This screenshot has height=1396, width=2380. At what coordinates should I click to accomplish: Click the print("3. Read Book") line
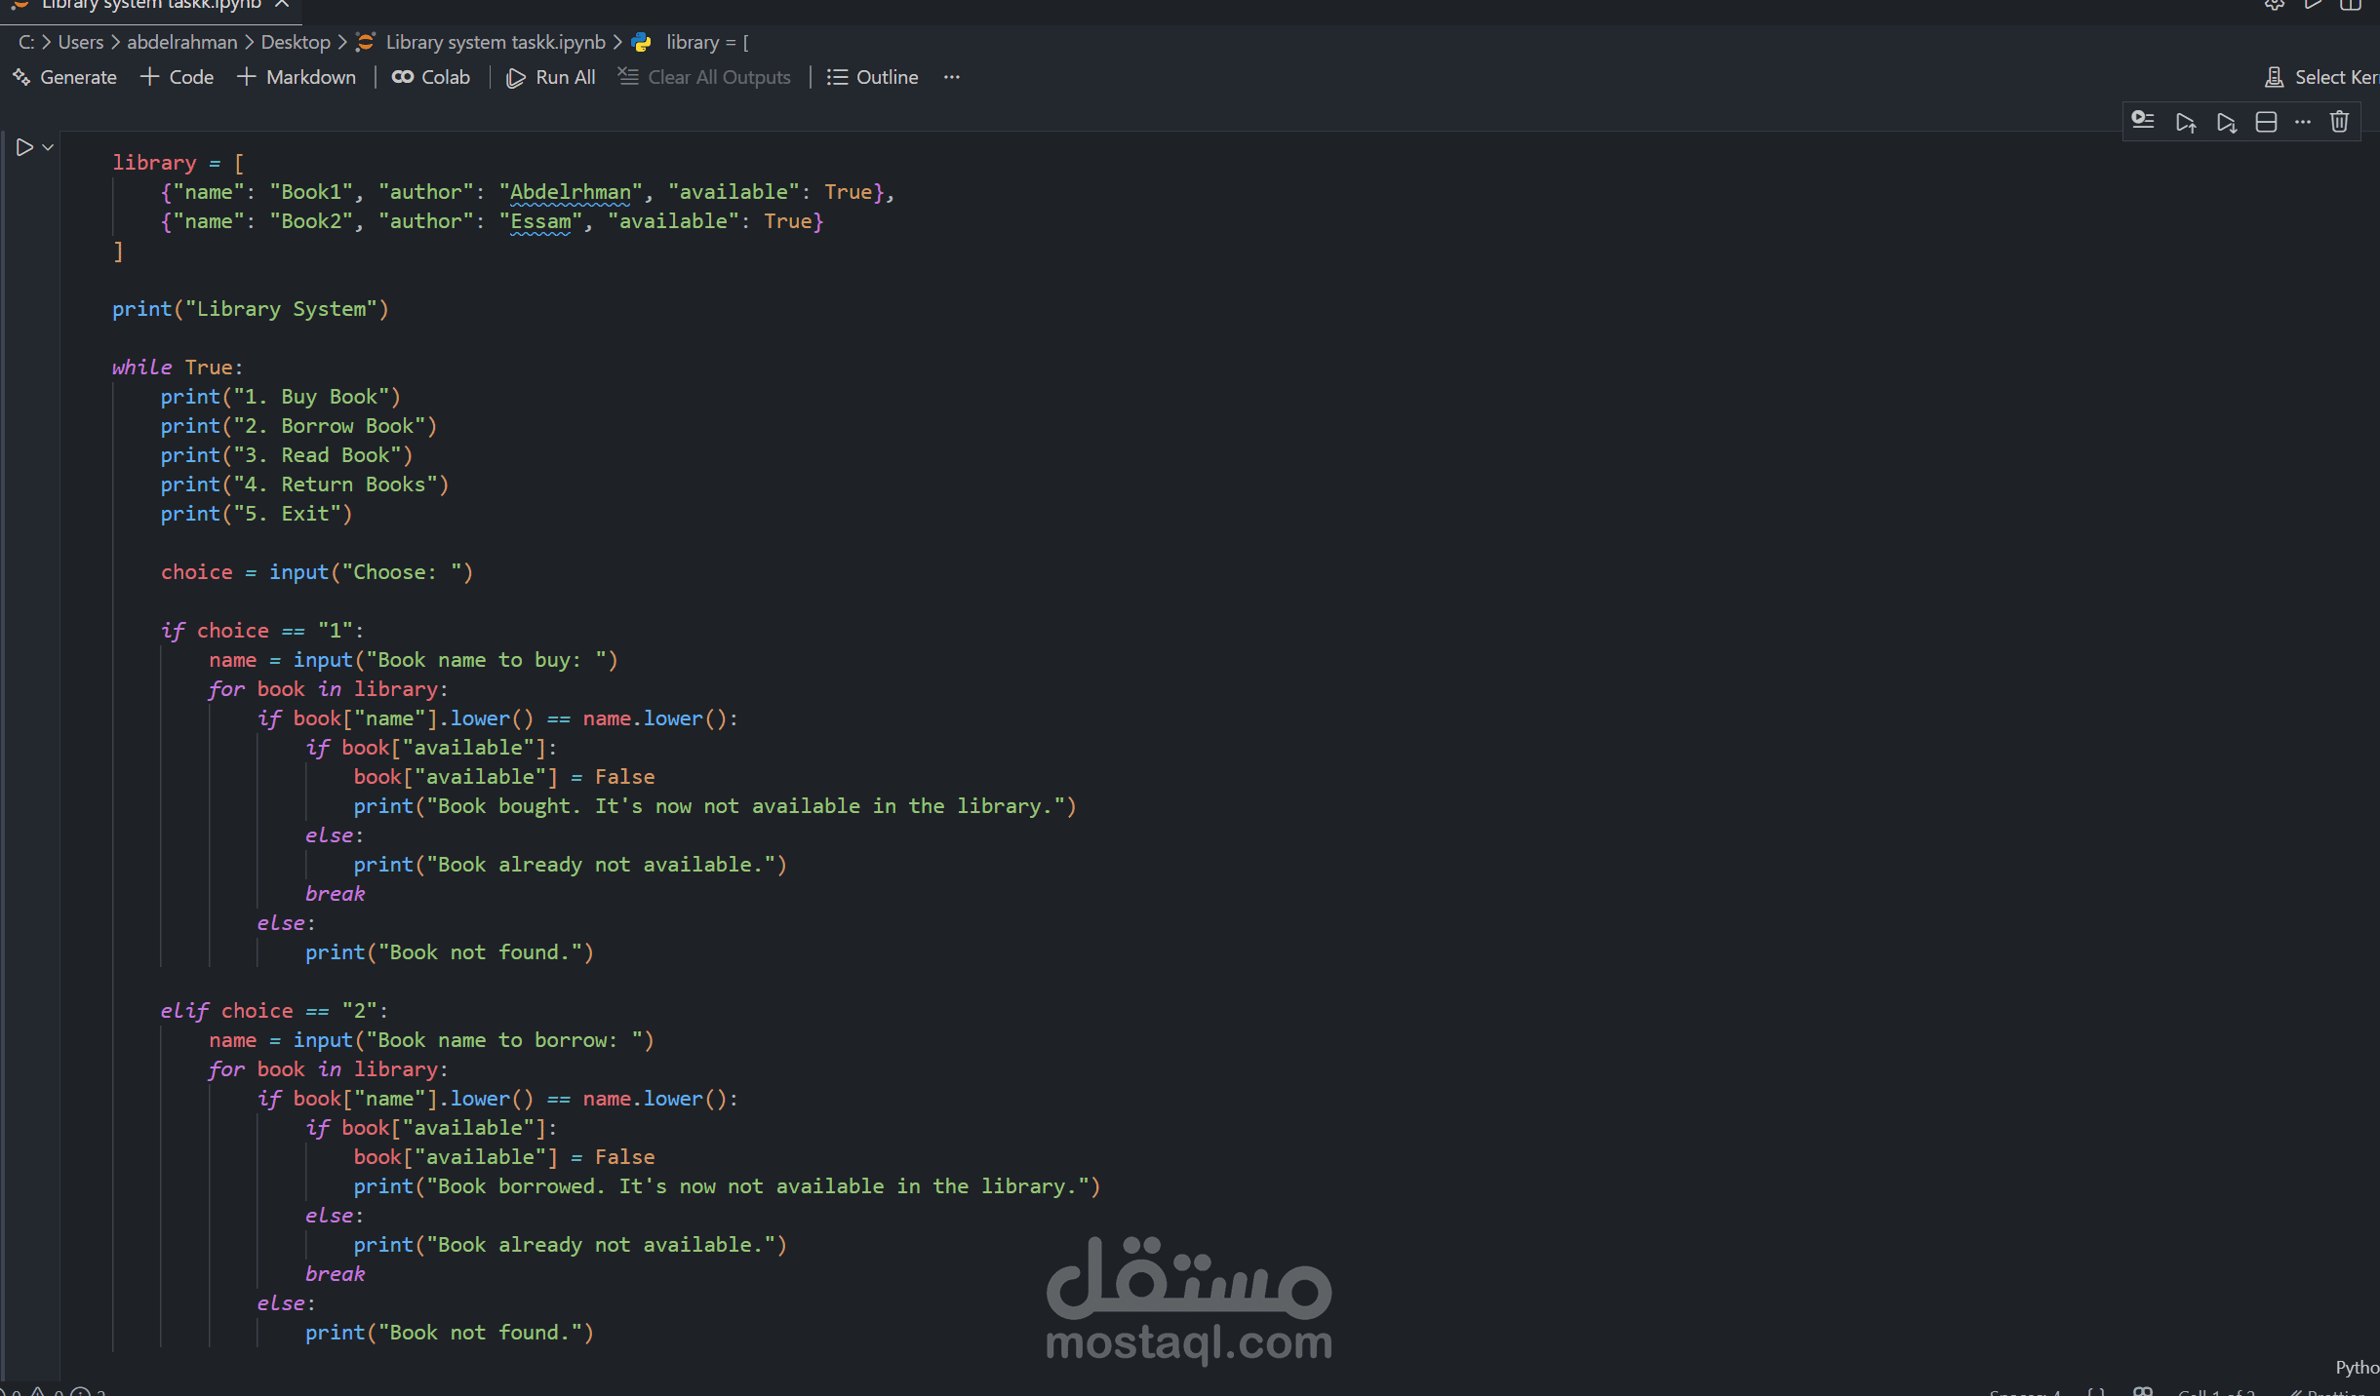pyautogui.click(x=287, y=455)
